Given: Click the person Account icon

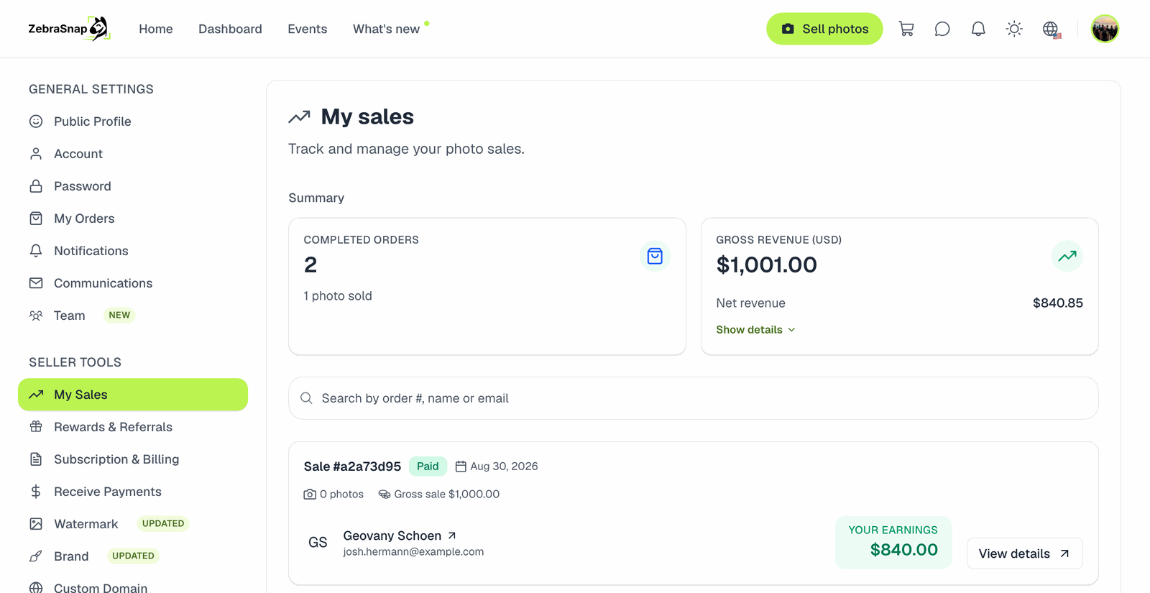Looking at the screenshot, I should pyautogui.click(x=36, y=154).
